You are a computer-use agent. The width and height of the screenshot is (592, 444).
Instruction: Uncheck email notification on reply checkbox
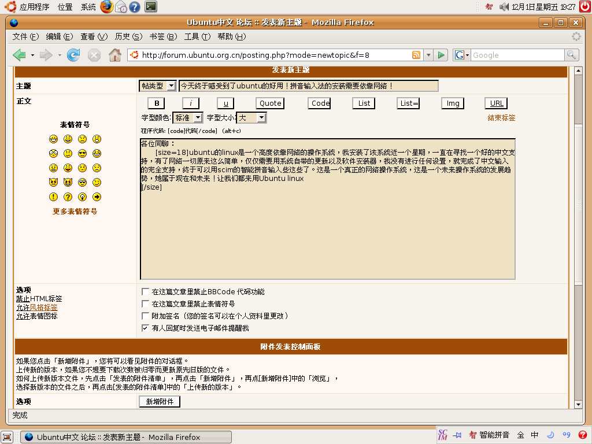point(145,328)
